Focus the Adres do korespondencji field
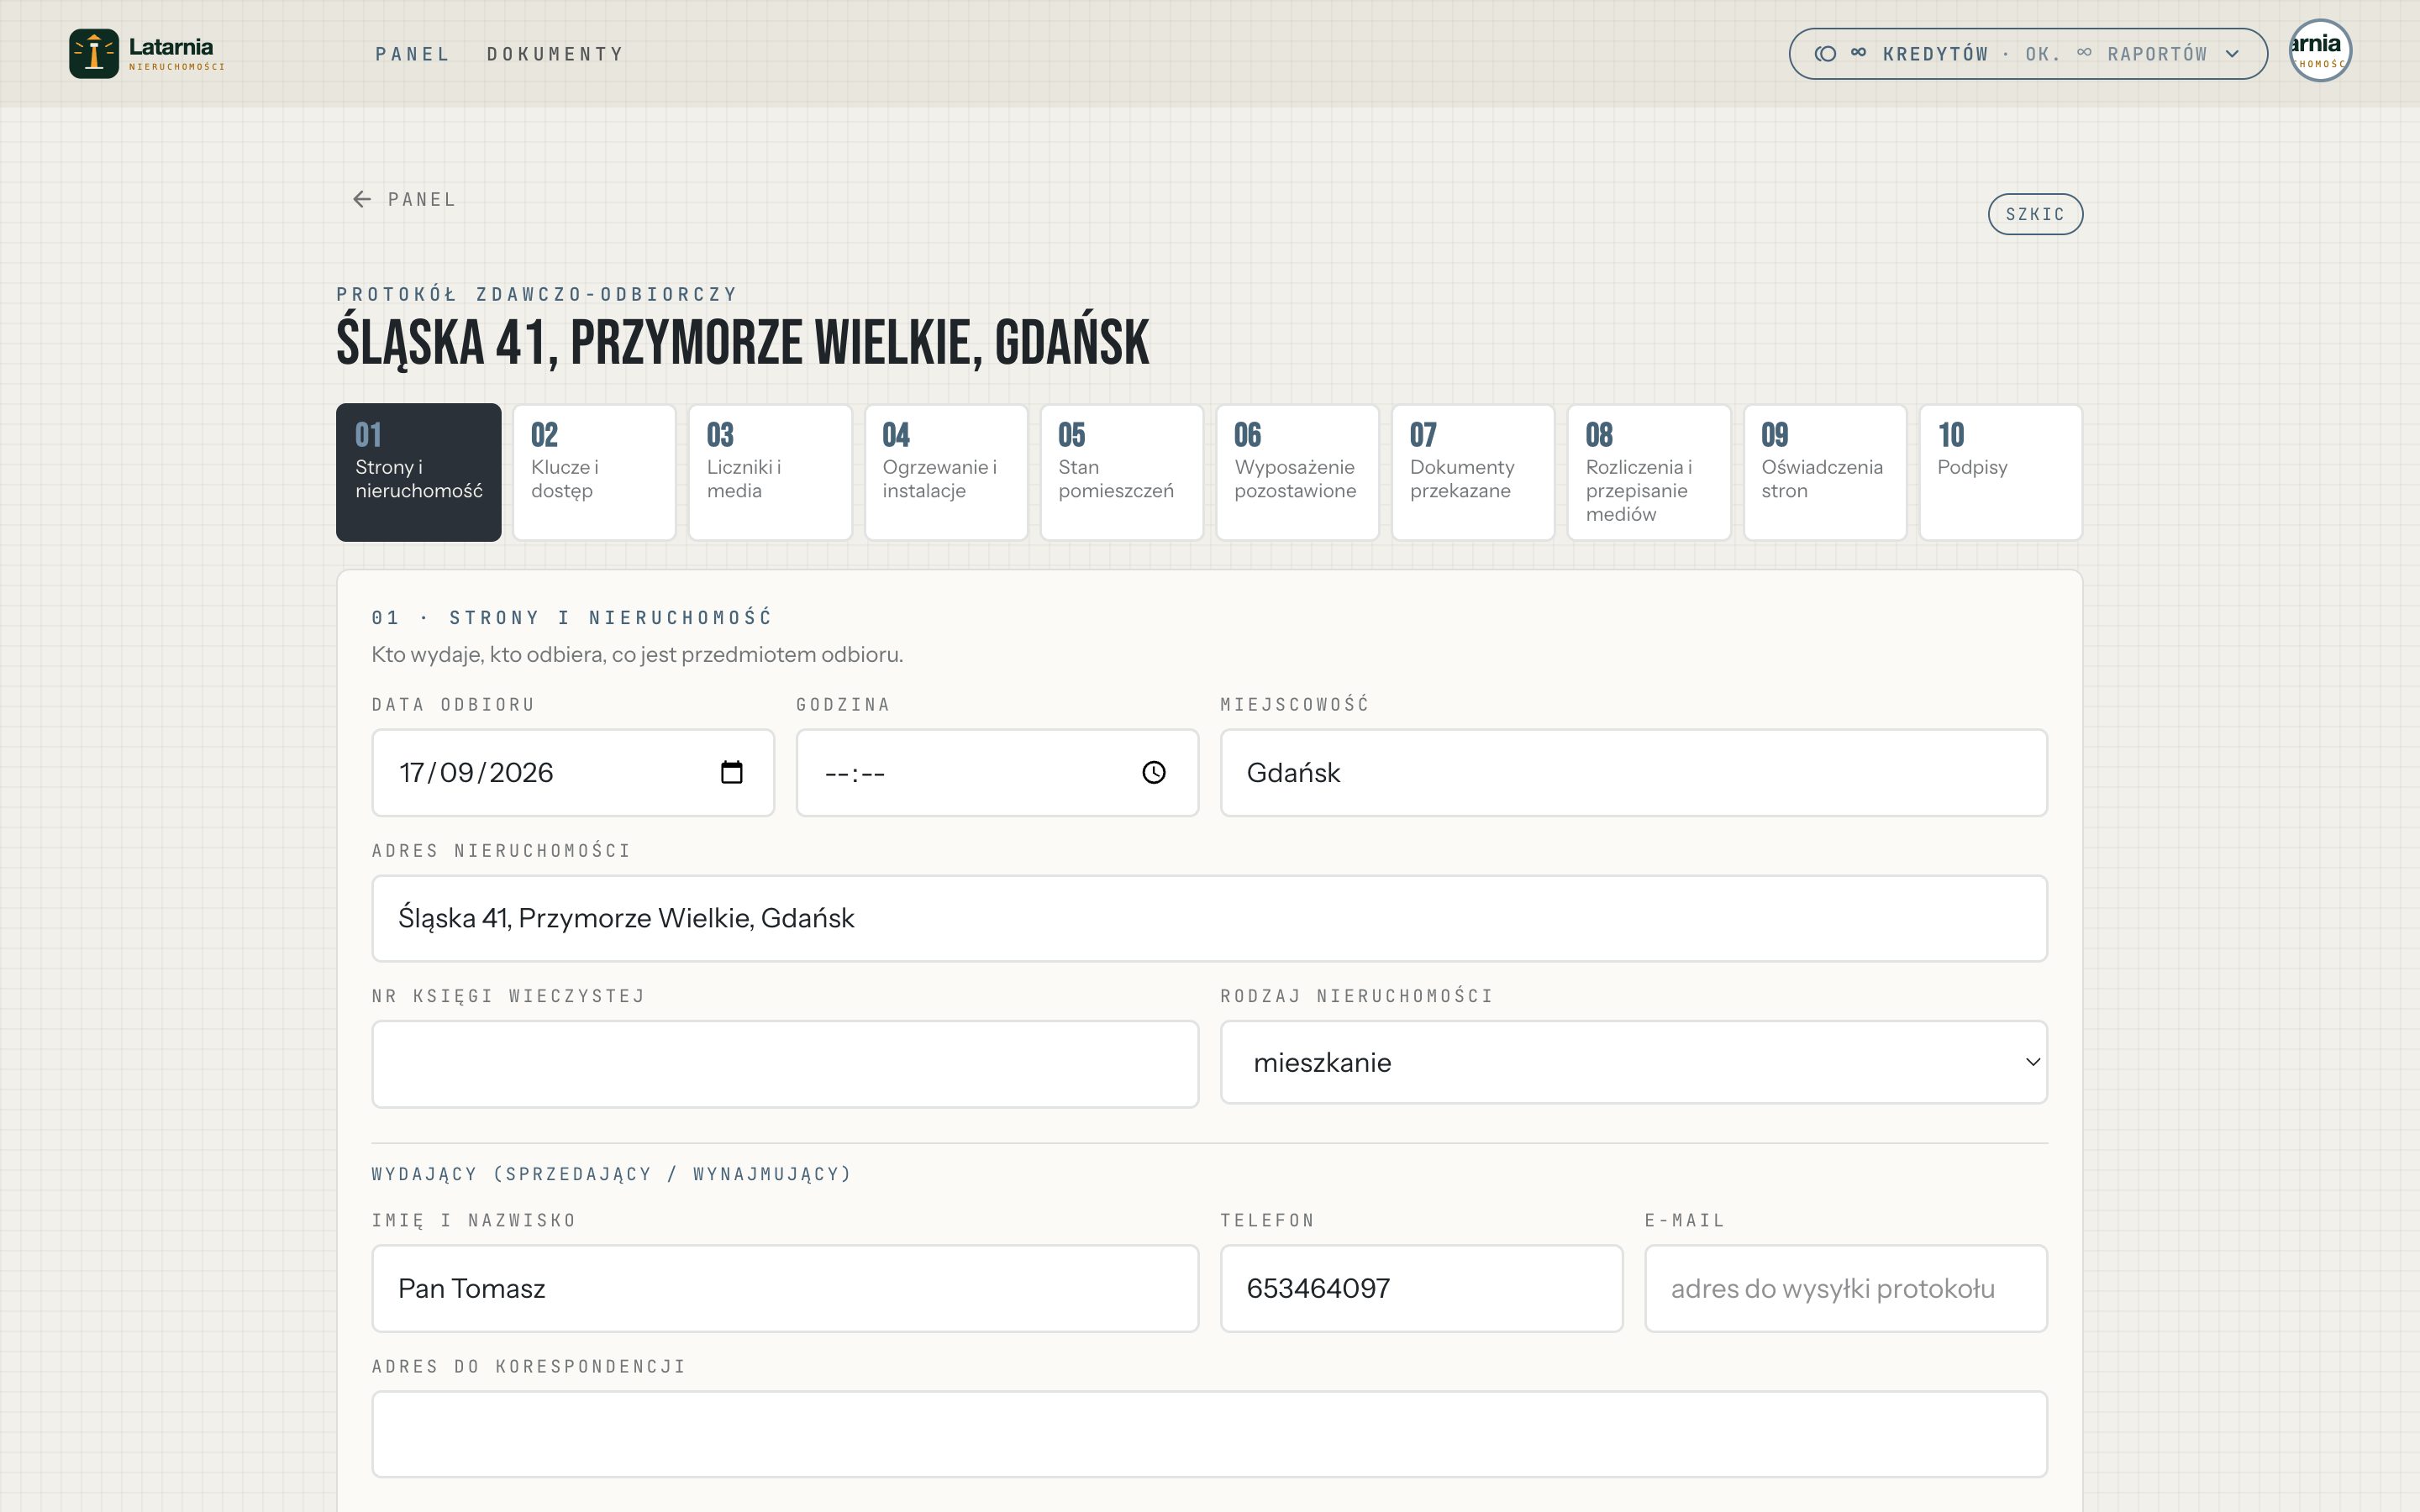Screen dimensions: 2420x1512 click(1209, 1434)
